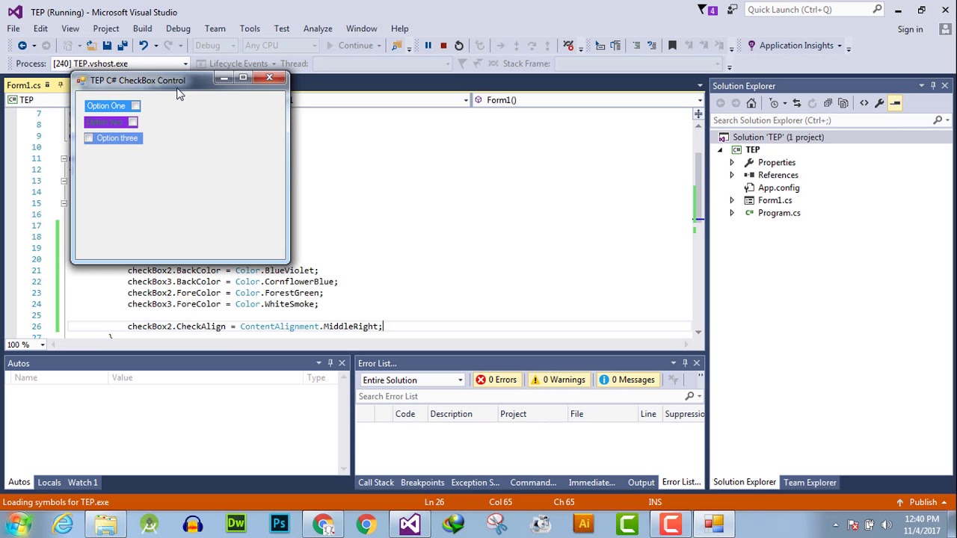The height and width of the screenshot is (538, 957).
Task: Open Properties wrench icon in Solution Explorer
Action: (879, 103)
